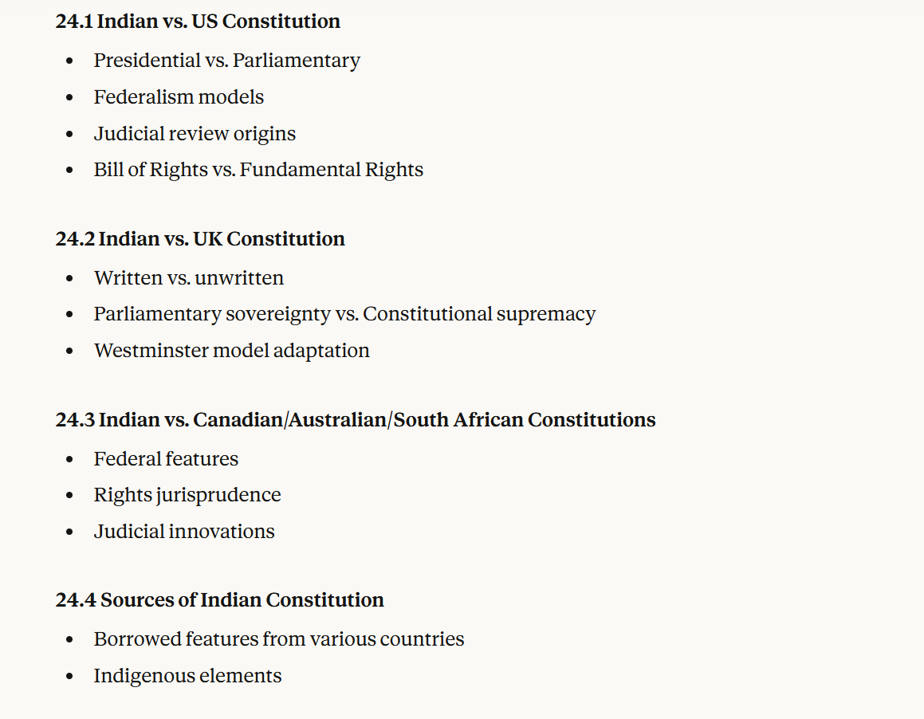Select "Parliamentary sovereignty vs. Constitutional supremacy" text
Viewport: 924px width, 719px height.
(344, 314)
